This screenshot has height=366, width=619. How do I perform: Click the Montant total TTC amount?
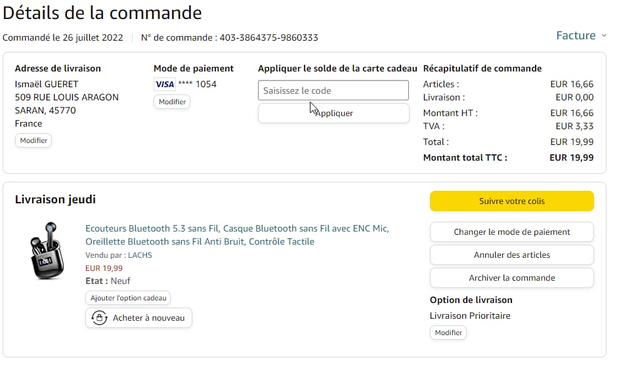coord(571,157)
